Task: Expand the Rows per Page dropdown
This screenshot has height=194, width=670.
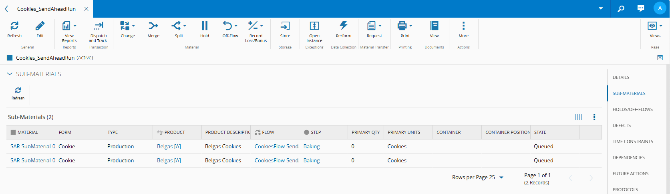Action: coord(501,178)
